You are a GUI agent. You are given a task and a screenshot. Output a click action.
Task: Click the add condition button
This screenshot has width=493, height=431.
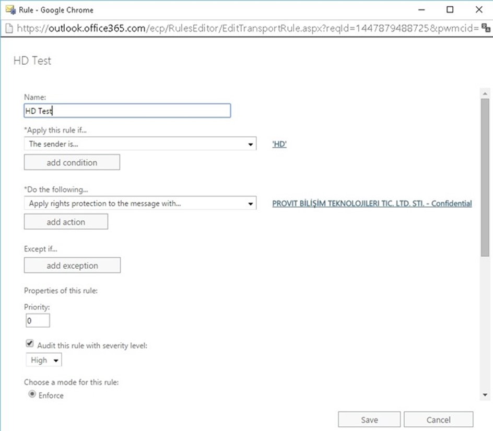72,162
